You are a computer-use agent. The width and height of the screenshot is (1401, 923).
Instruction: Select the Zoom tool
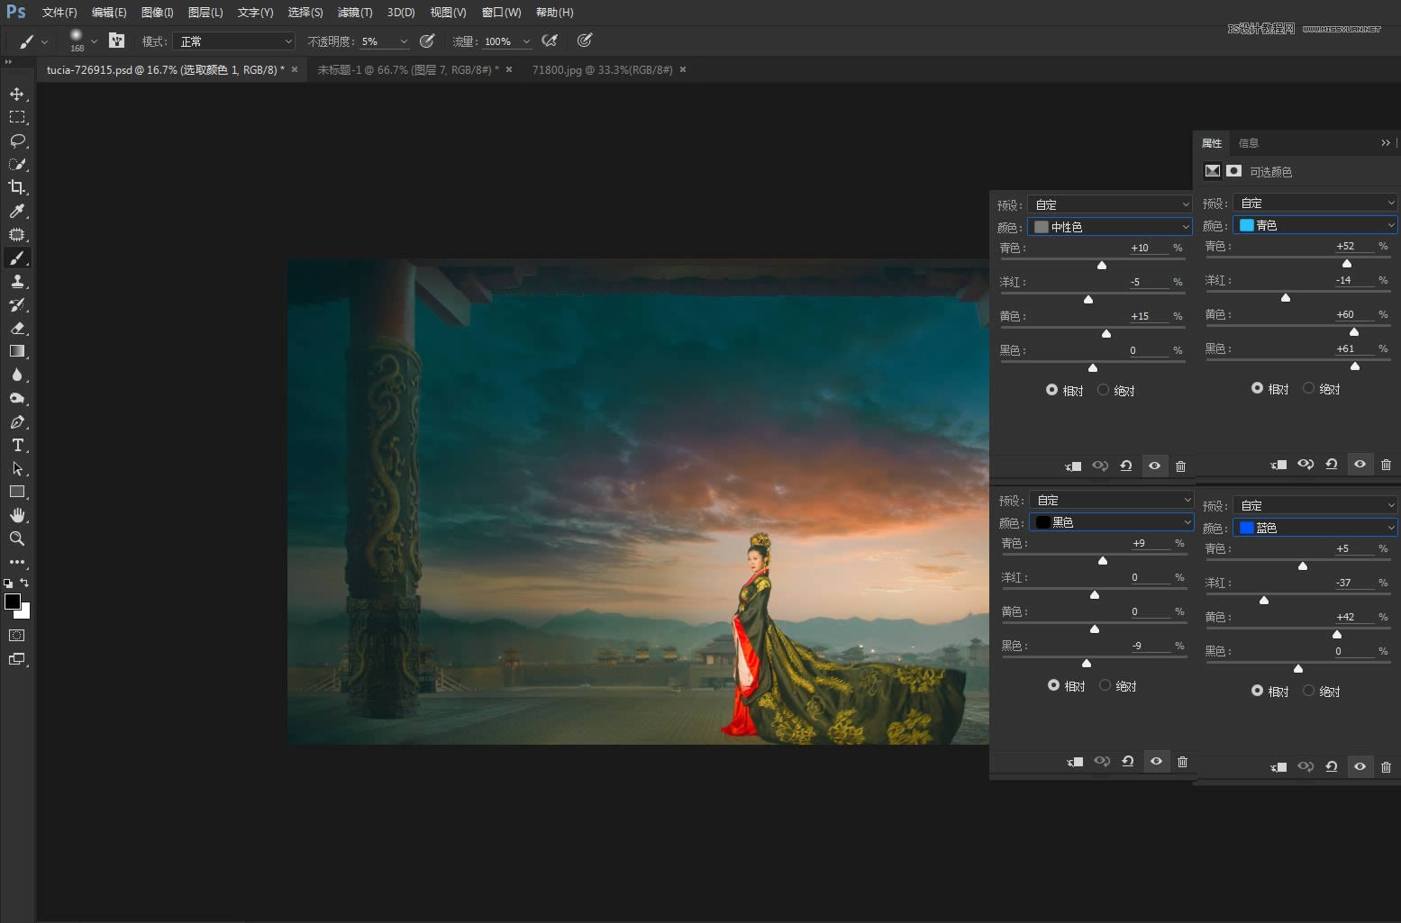(x=17, y=538)
